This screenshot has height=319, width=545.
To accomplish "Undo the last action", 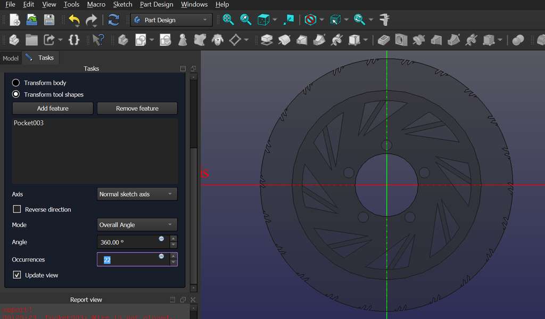I will tap(74, 20).
